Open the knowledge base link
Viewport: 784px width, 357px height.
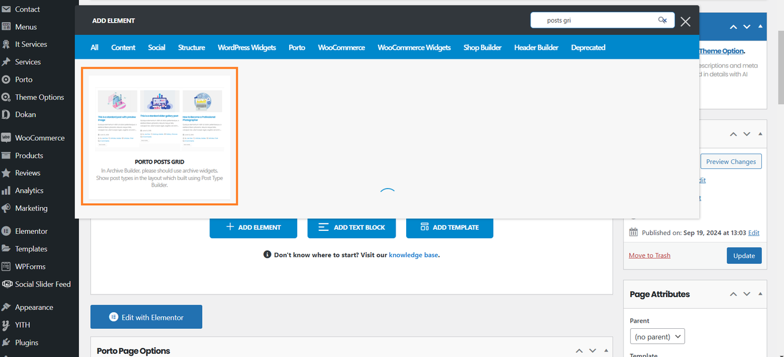(413, 255)
